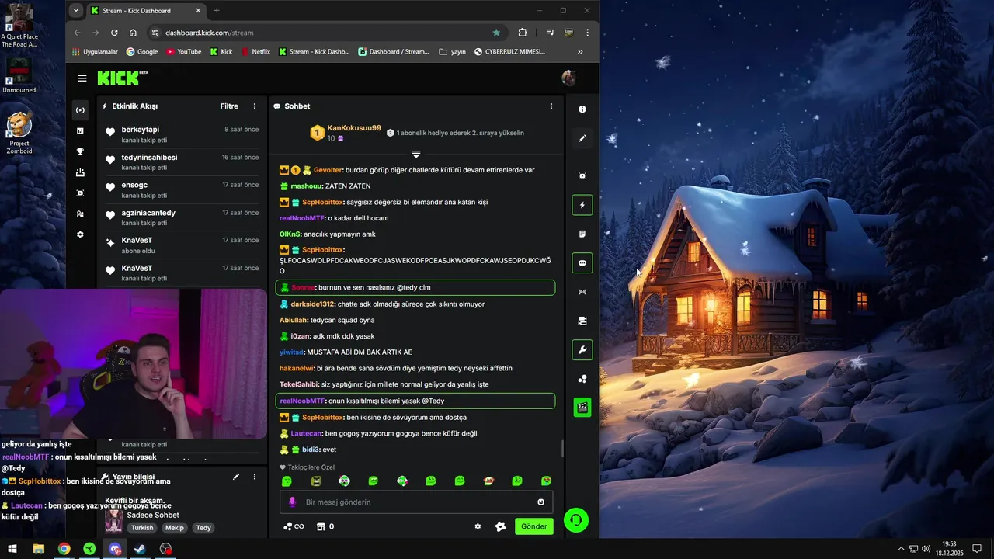Expand the leaderboard chevron below KanKokusuu99
Image resolution: width=994 pixels, height=559 pixels.
click(416, 154)
